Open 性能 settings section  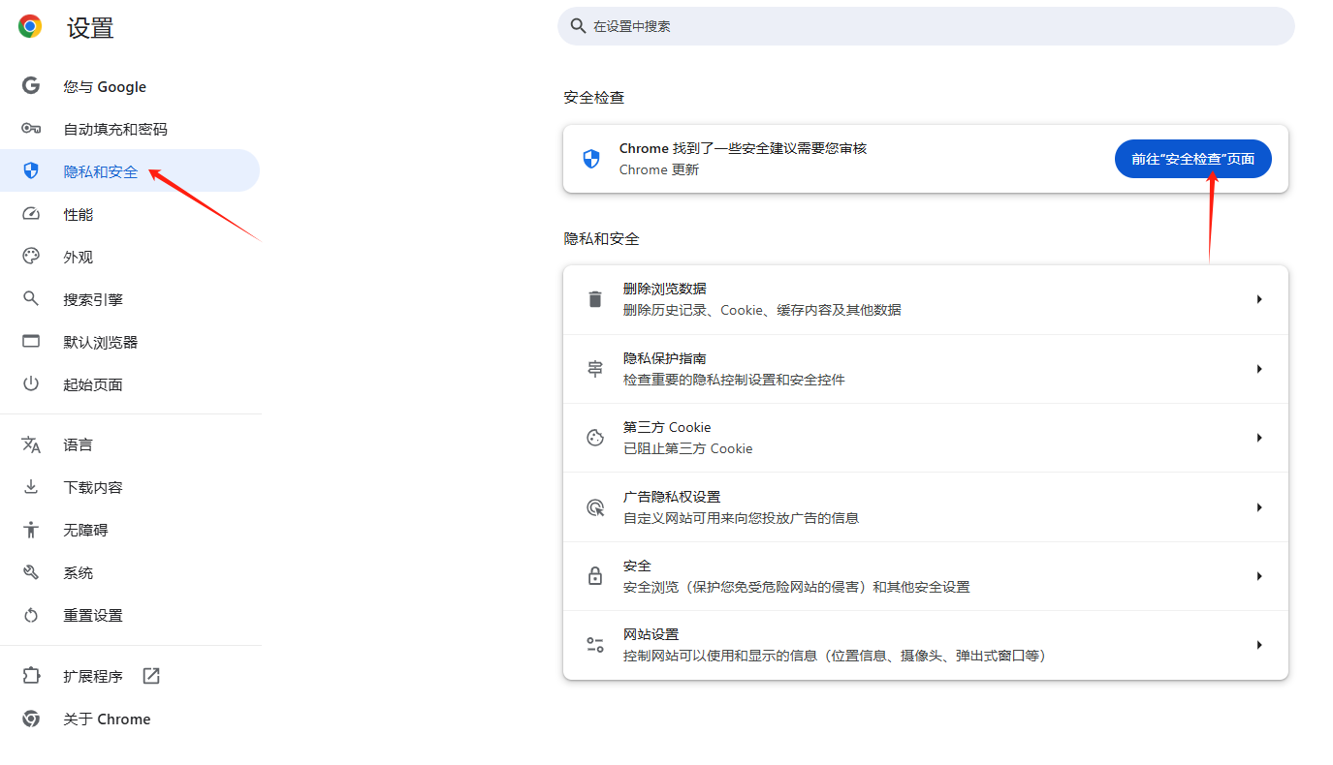[x=130, y=214]
